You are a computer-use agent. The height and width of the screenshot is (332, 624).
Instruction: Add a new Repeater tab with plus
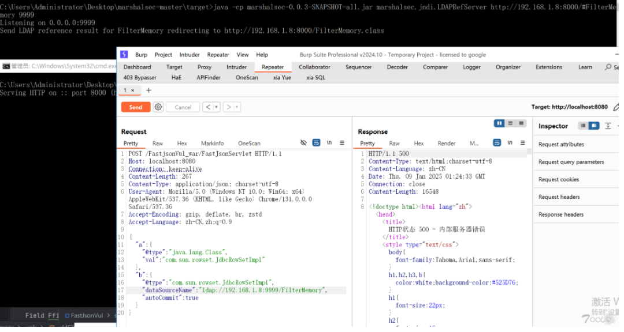[149, 90]
